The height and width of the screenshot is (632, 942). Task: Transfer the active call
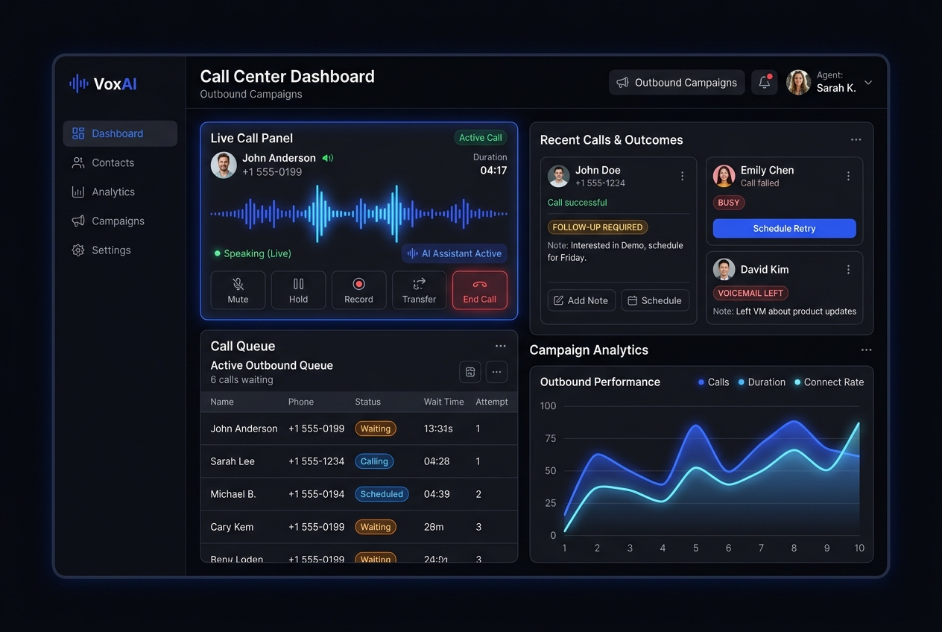coord(419,290)
